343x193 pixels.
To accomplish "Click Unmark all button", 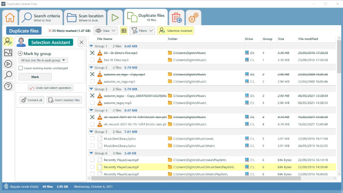I will point(32,100).
